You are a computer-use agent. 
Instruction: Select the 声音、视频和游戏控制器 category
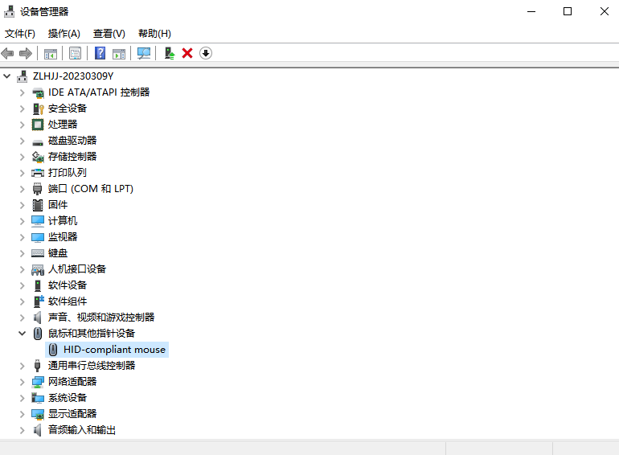click(100, 318)
